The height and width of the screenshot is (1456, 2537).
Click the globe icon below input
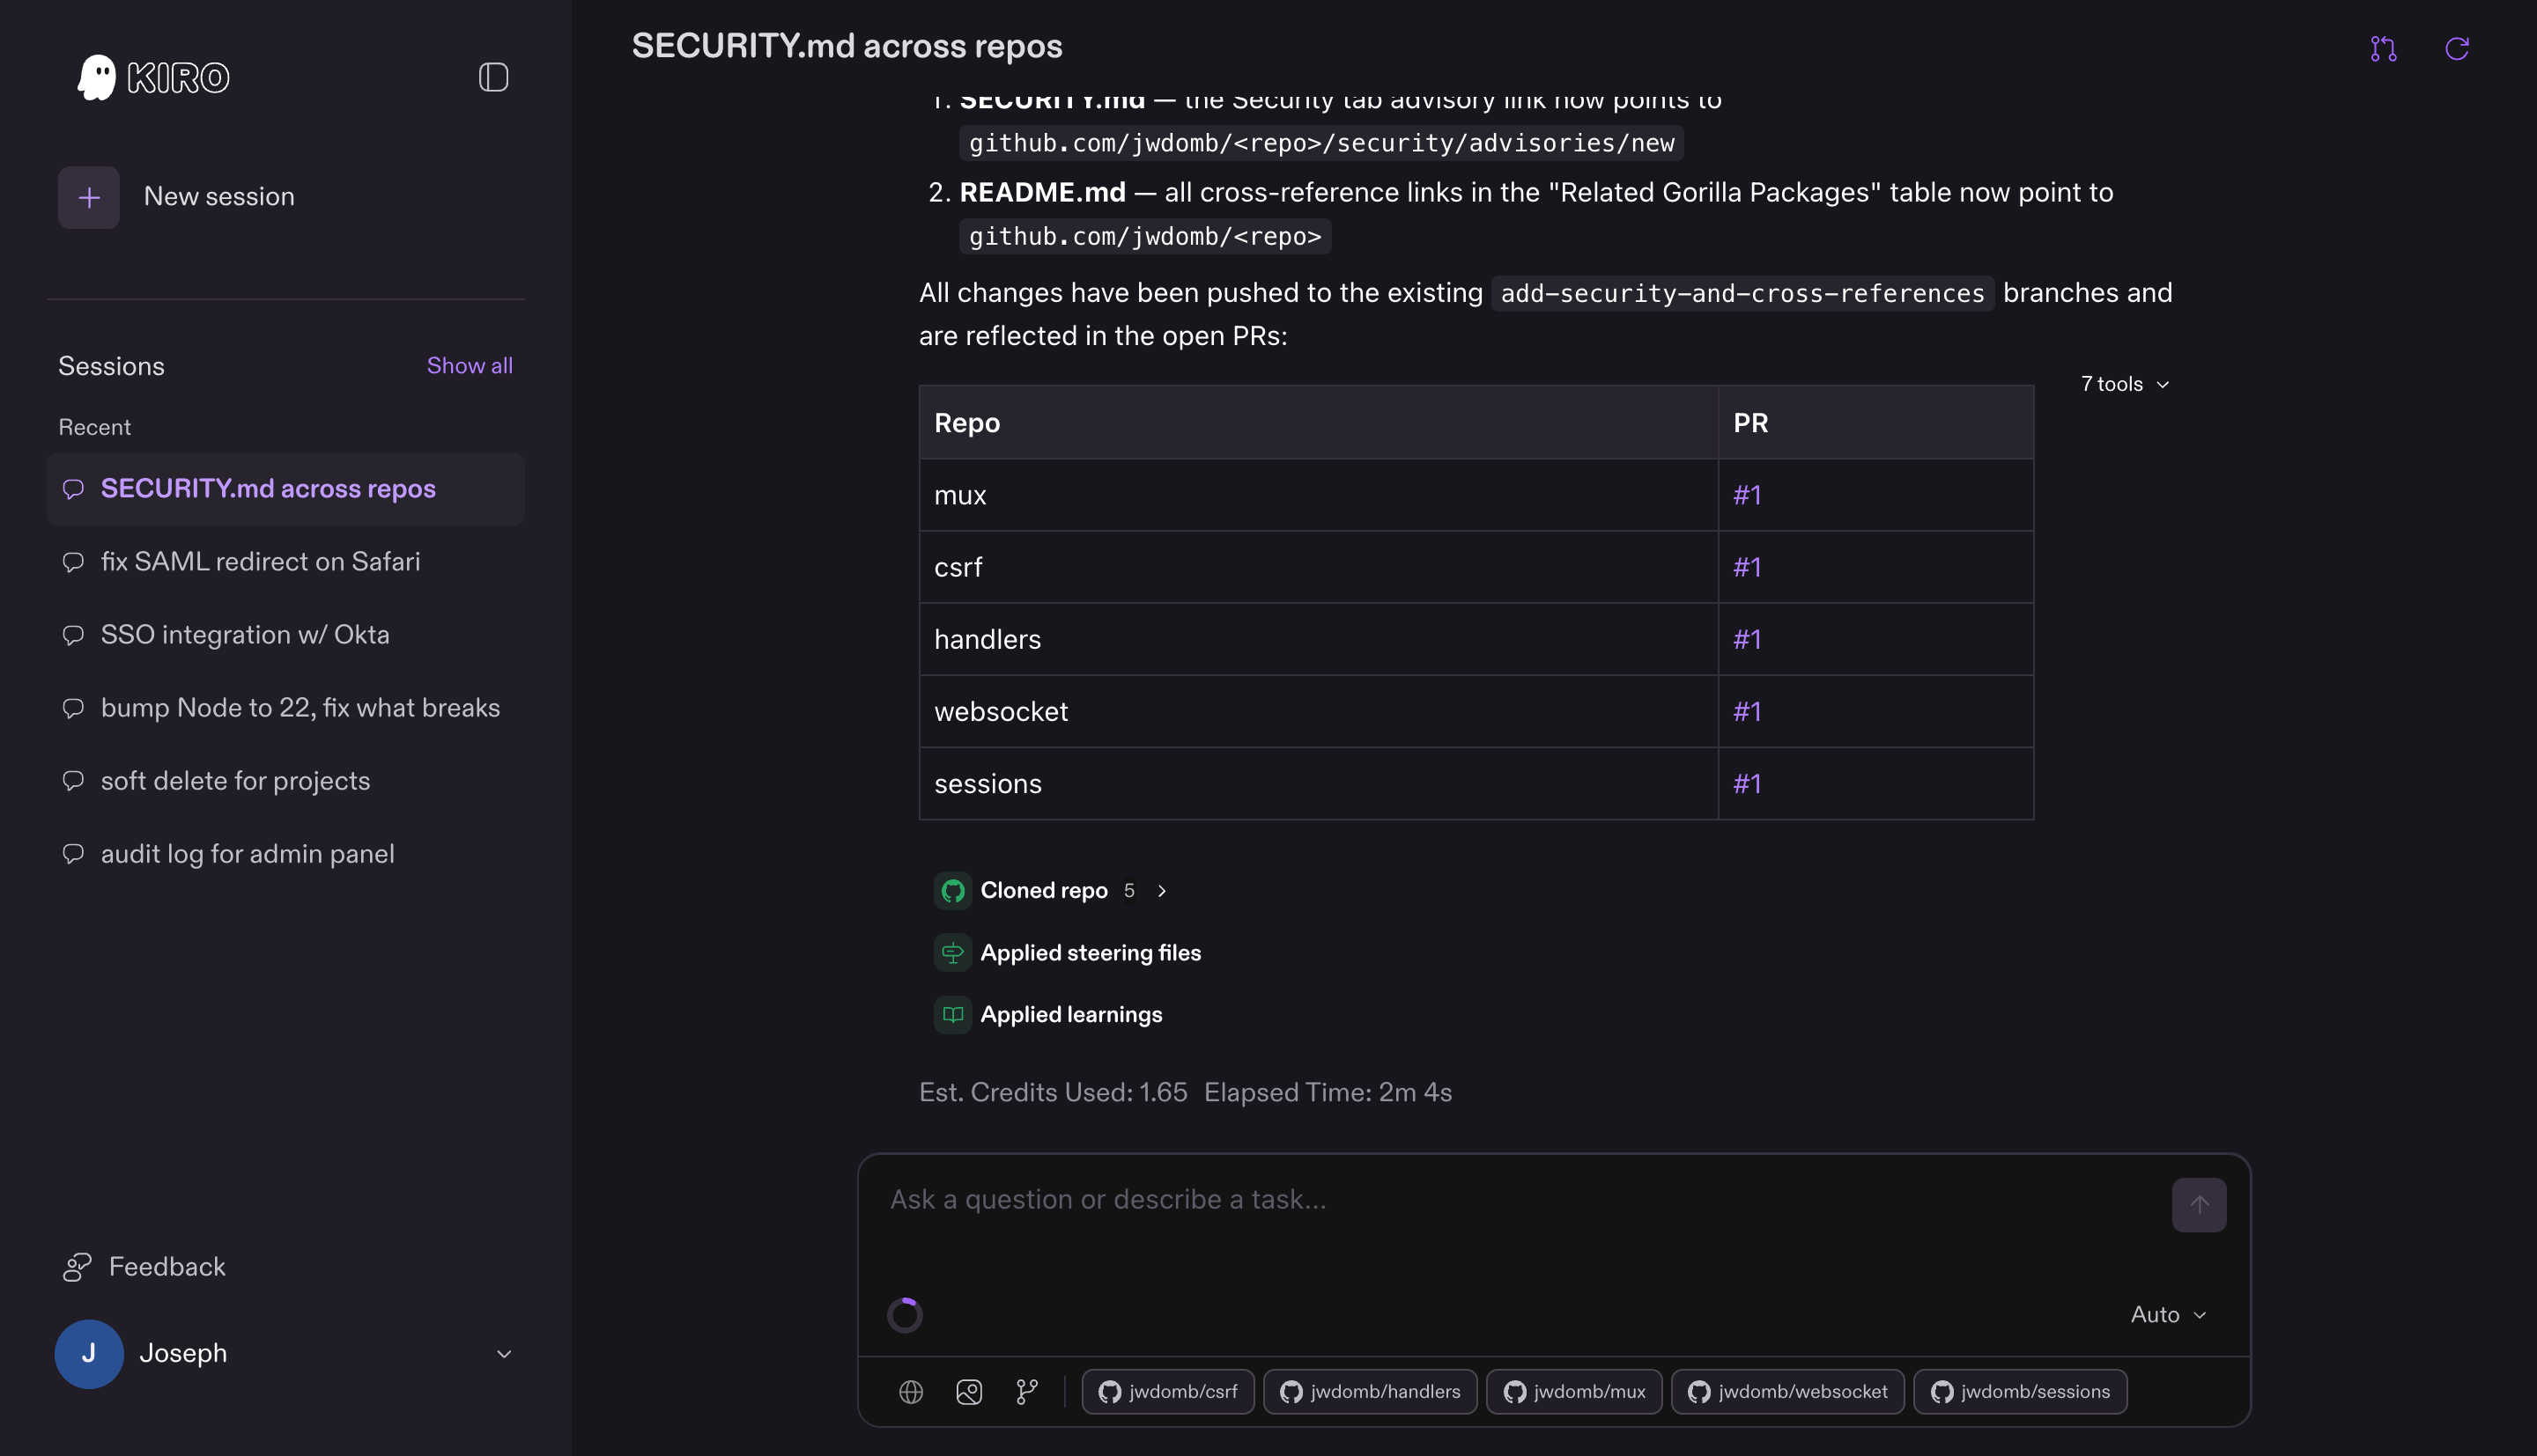click(910, 1391)
